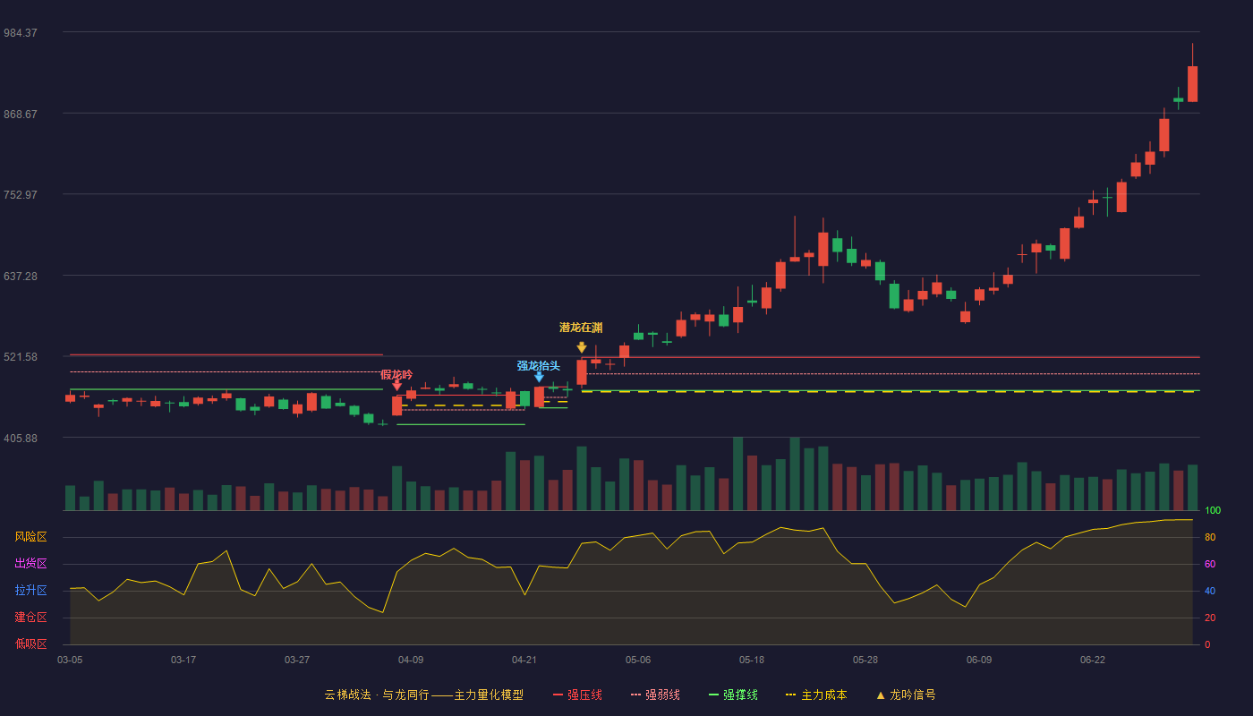Image resolution: width=1253 pixels, height=716 pixels.
Task: Click the 03-27 date label
Action: [297, 660]
